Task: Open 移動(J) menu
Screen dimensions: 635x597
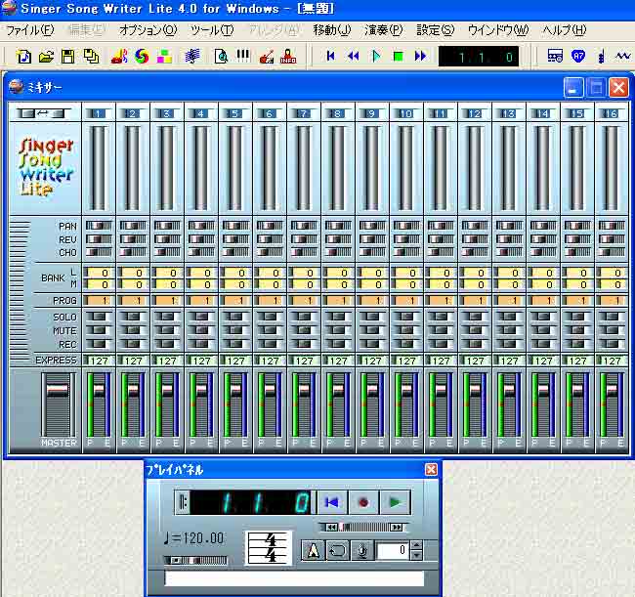Action: pyautogui.click(x=332, y=30)
